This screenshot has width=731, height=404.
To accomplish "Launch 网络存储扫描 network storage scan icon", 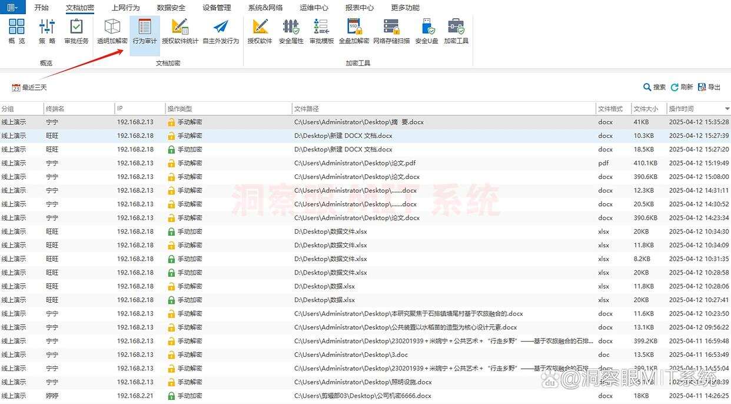I will coord(392,31).
